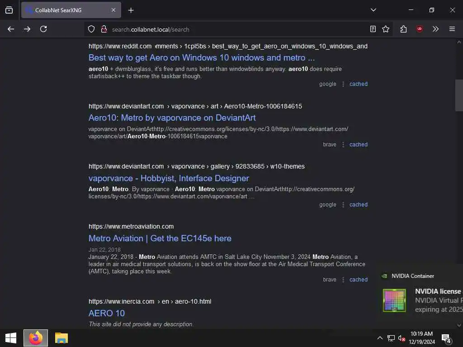Open options dots for Aero10: Metro result
Image resolution: width=463 pixels, height=347 pixels.
pos(343,145)
